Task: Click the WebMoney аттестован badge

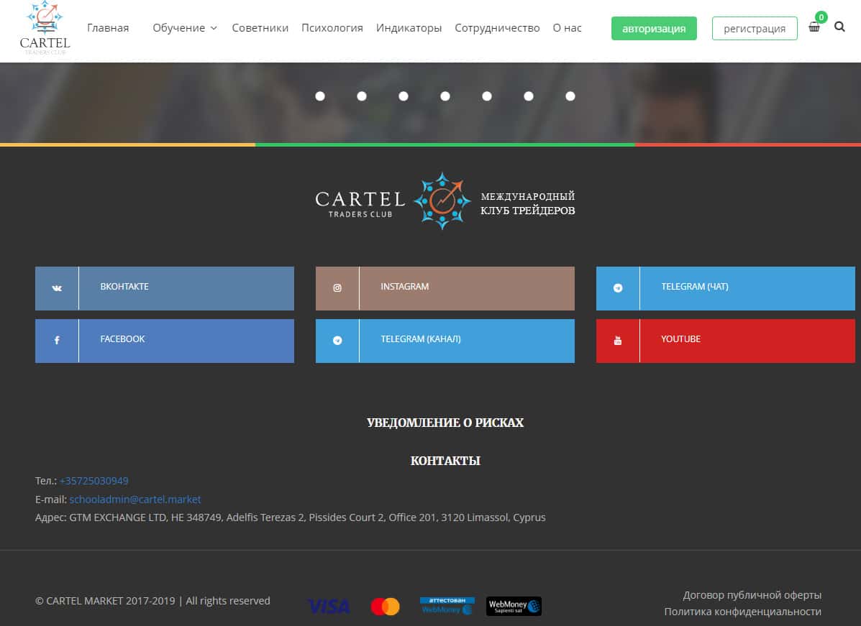Action: click(x=447, y=606)
